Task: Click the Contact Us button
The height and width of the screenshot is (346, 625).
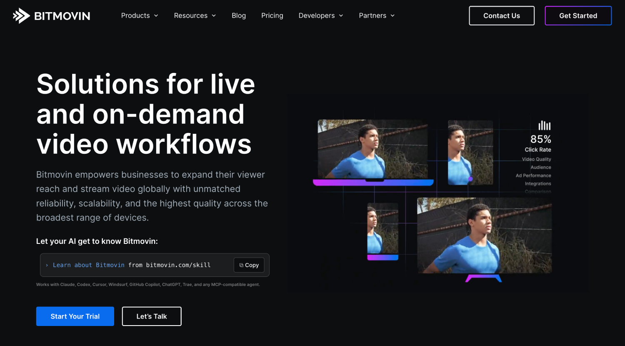Action: (x=502, y=15)
